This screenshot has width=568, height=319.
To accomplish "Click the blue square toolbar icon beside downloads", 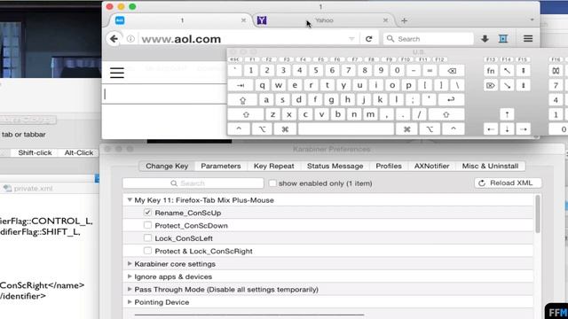I will point(503,39).
